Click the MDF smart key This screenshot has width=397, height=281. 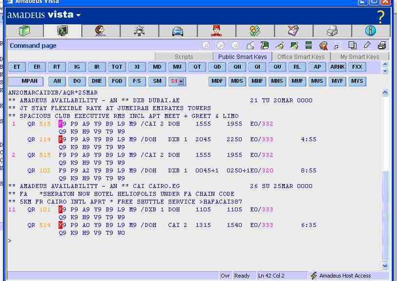tap(217, 81)
